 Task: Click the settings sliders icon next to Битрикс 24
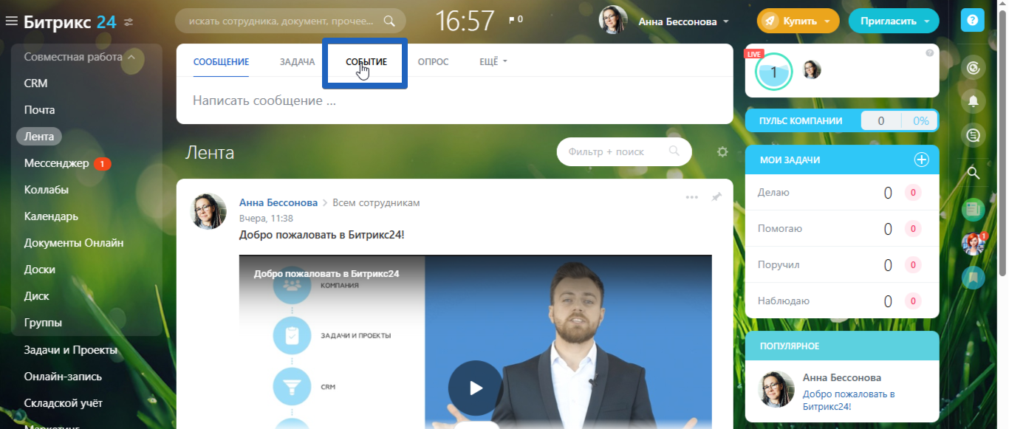[129, 22]
